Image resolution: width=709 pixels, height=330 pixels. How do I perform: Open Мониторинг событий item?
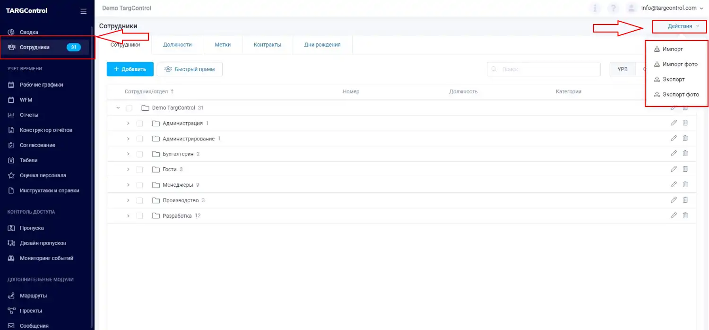pos(46,258)
